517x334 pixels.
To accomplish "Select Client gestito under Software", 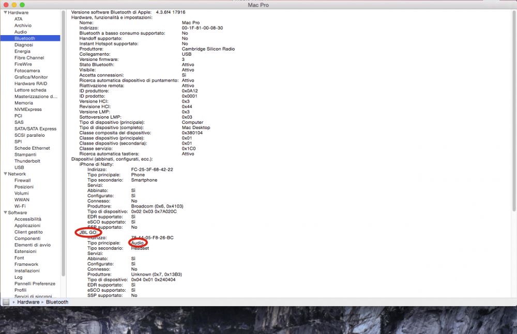I will 28,232.
